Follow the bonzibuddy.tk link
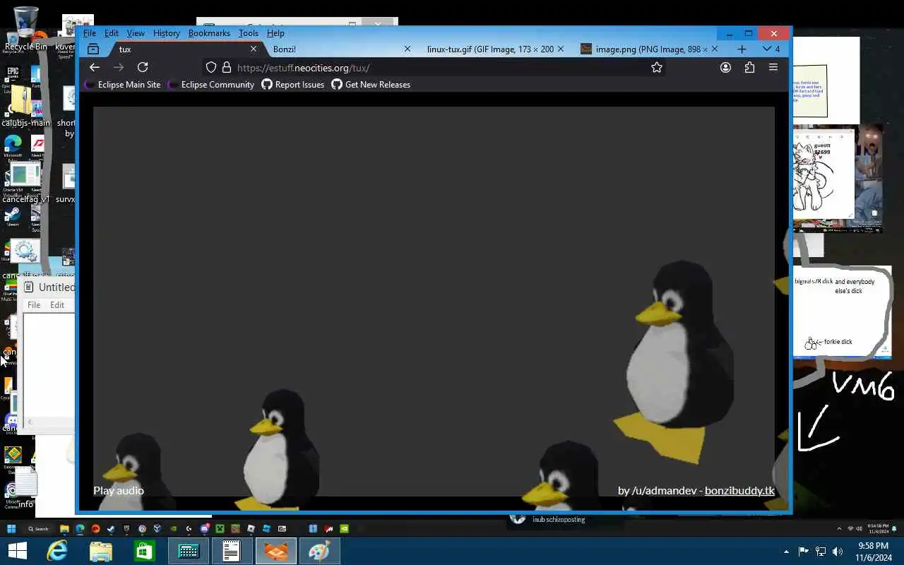 tap(739, 490)
